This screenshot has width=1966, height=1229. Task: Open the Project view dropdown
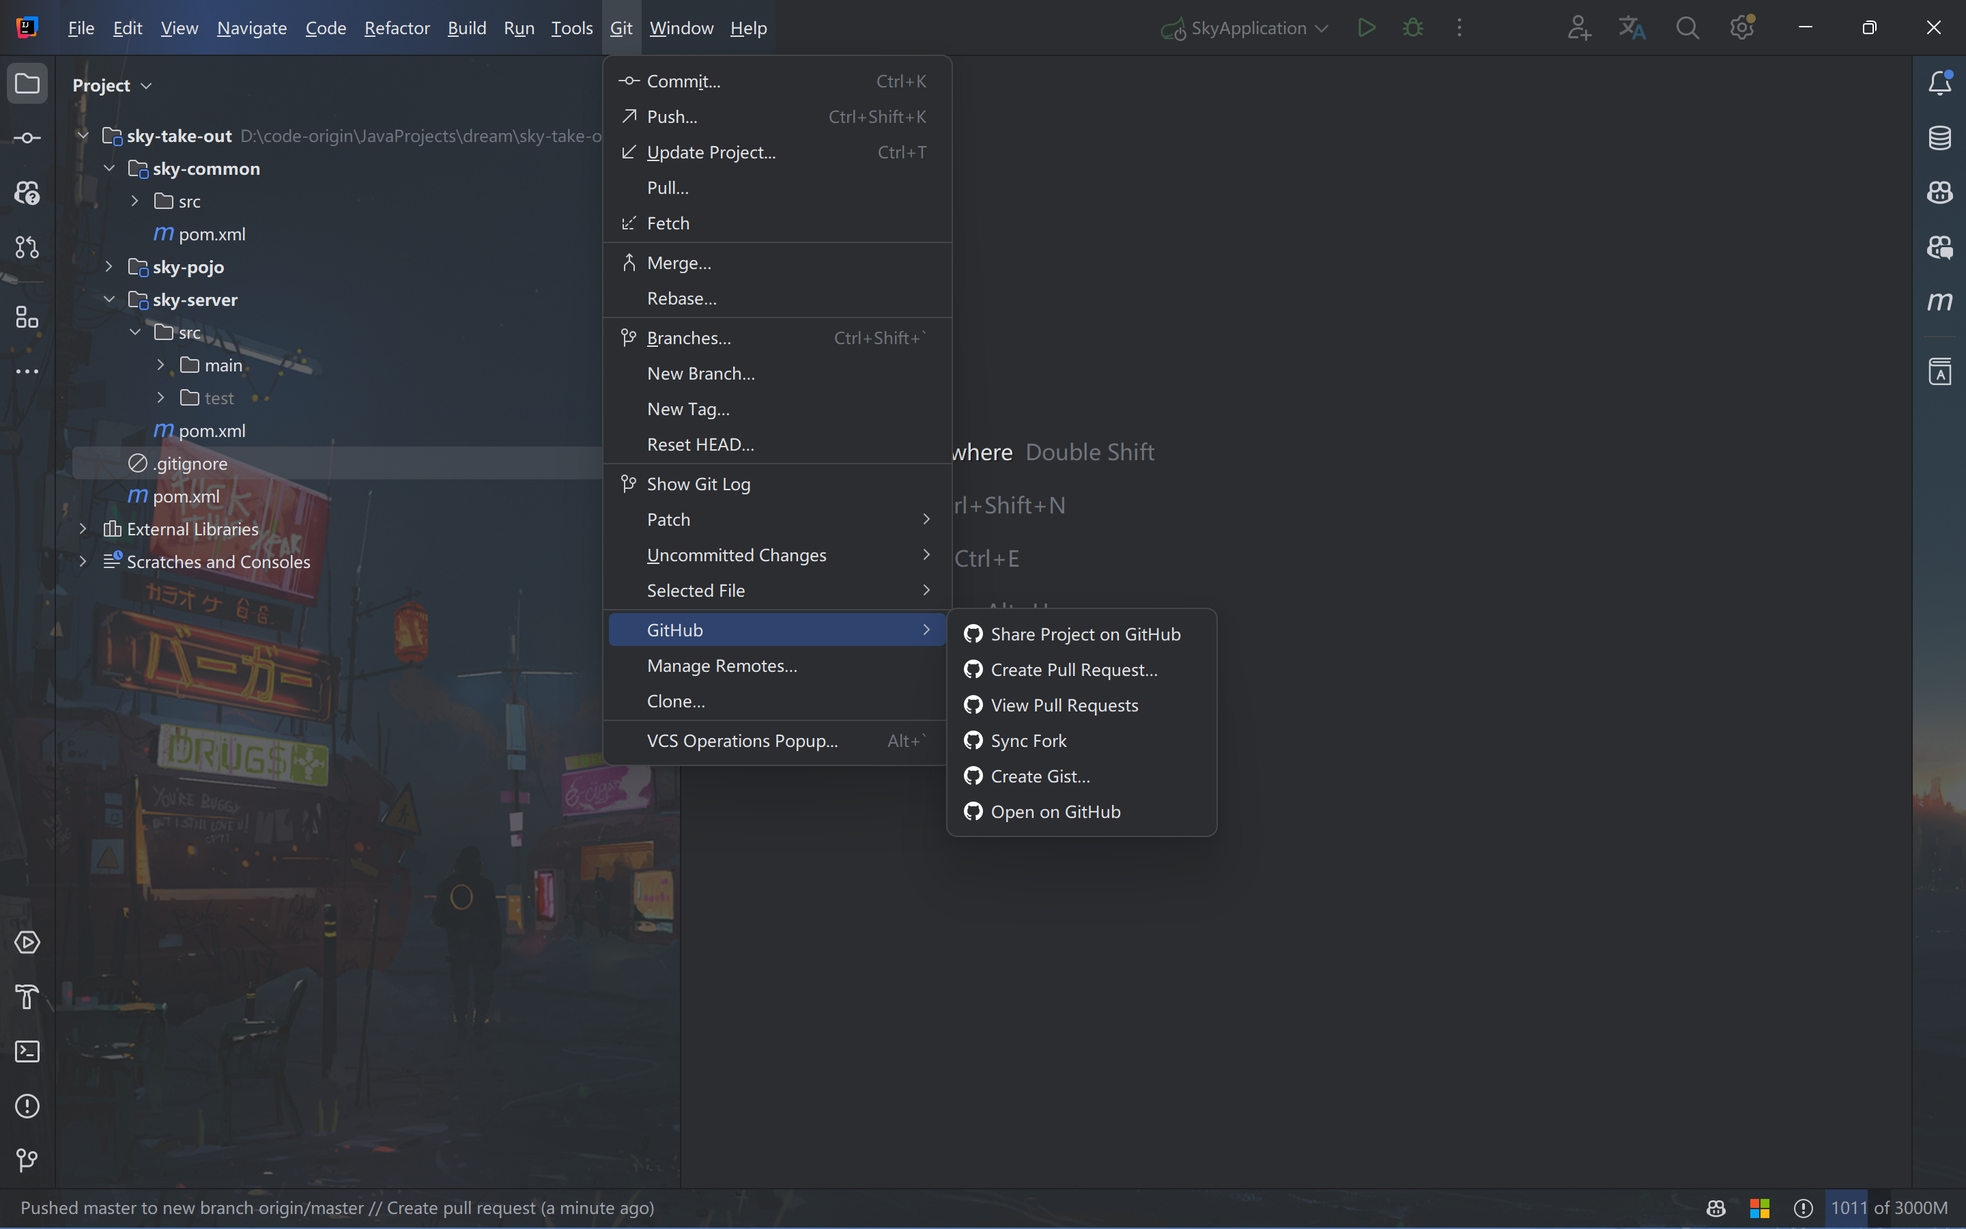(112, 85)
